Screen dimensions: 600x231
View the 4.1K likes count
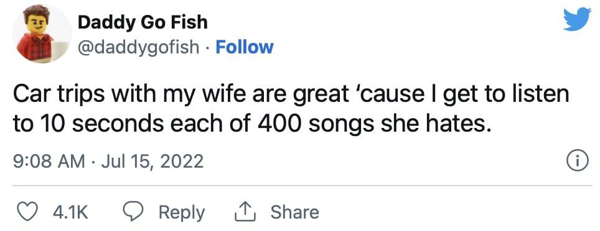(x=70, y=212)
